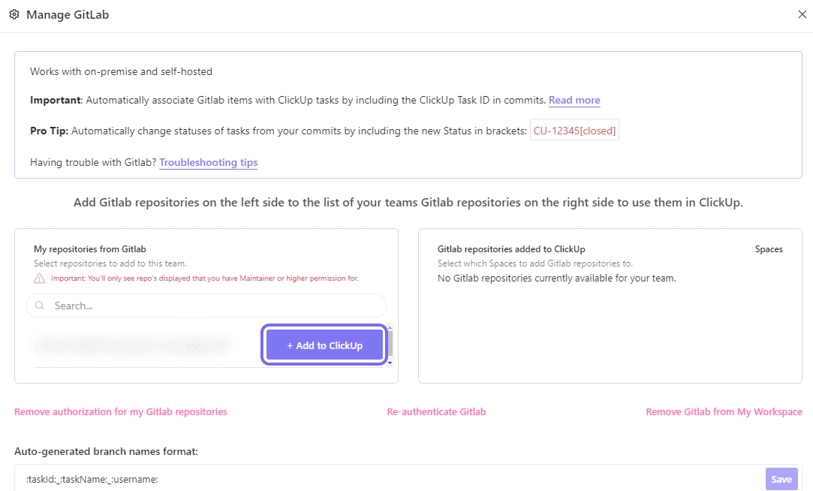
Task: Click Remove Gitlab from My Workspace
Action: [x=724, y=411]
